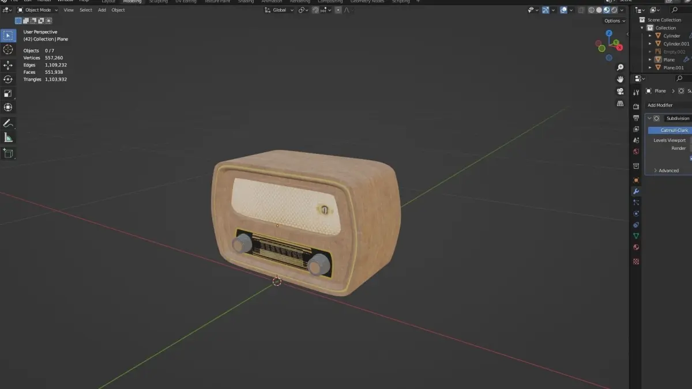Expand Cylinder in outliner

pyautogui.click(x=650, y=36)
